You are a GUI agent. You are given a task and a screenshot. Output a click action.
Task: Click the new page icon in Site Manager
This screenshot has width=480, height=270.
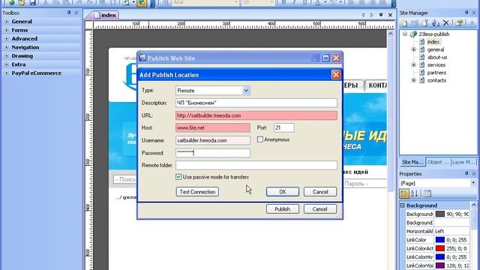pos(404,23)
